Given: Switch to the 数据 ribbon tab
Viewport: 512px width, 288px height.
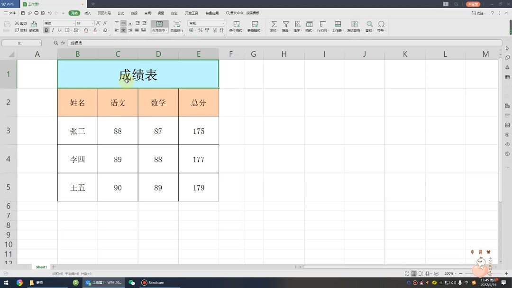Looking at the screenshot, I should click(x=133, y=13).
